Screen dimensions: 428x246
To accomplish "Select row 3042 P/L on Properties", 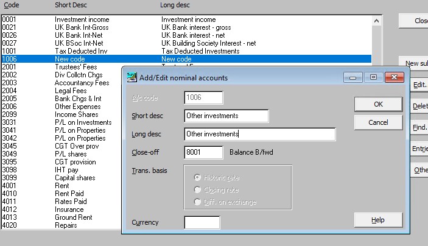I will pos(61,138).
